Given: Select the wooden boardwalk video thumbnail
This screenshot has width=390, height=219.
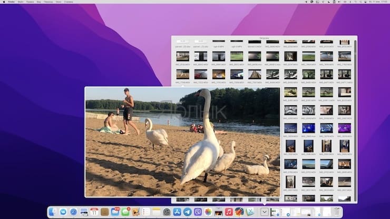Looking at the screenshot, I should pyautogui.click(x=255, y=74).
